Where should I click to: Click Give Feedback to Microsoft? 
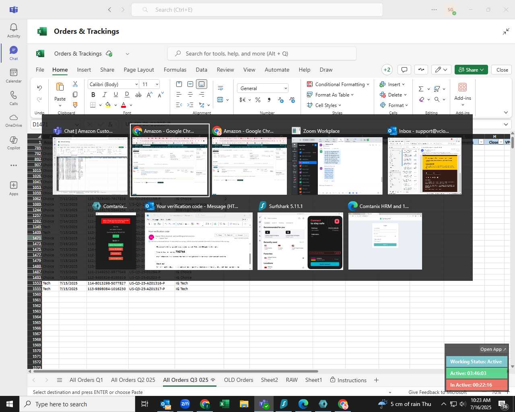click(438, 392)
